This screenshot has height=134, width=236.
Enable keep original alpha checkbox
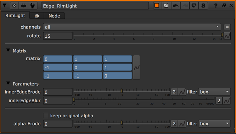click(46, 116)
